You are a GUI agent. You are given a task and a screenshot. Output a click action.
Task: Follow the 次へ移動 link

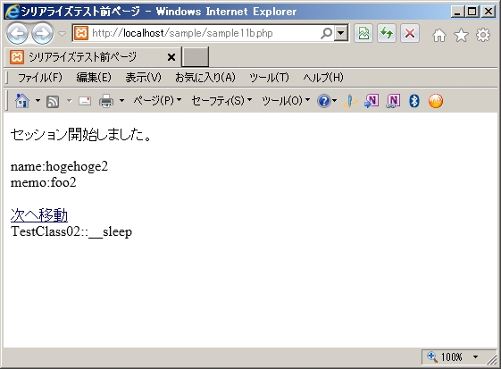(x=39, y=214)
